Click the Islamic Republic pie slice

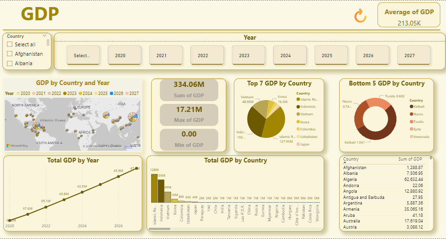point(274,124)
